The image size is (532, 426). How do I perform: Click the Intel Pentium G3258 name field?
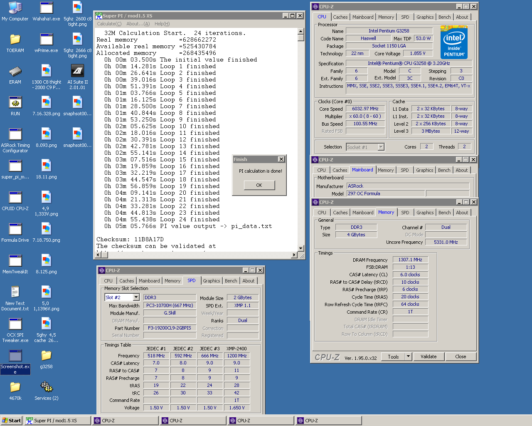pos(389,31)
